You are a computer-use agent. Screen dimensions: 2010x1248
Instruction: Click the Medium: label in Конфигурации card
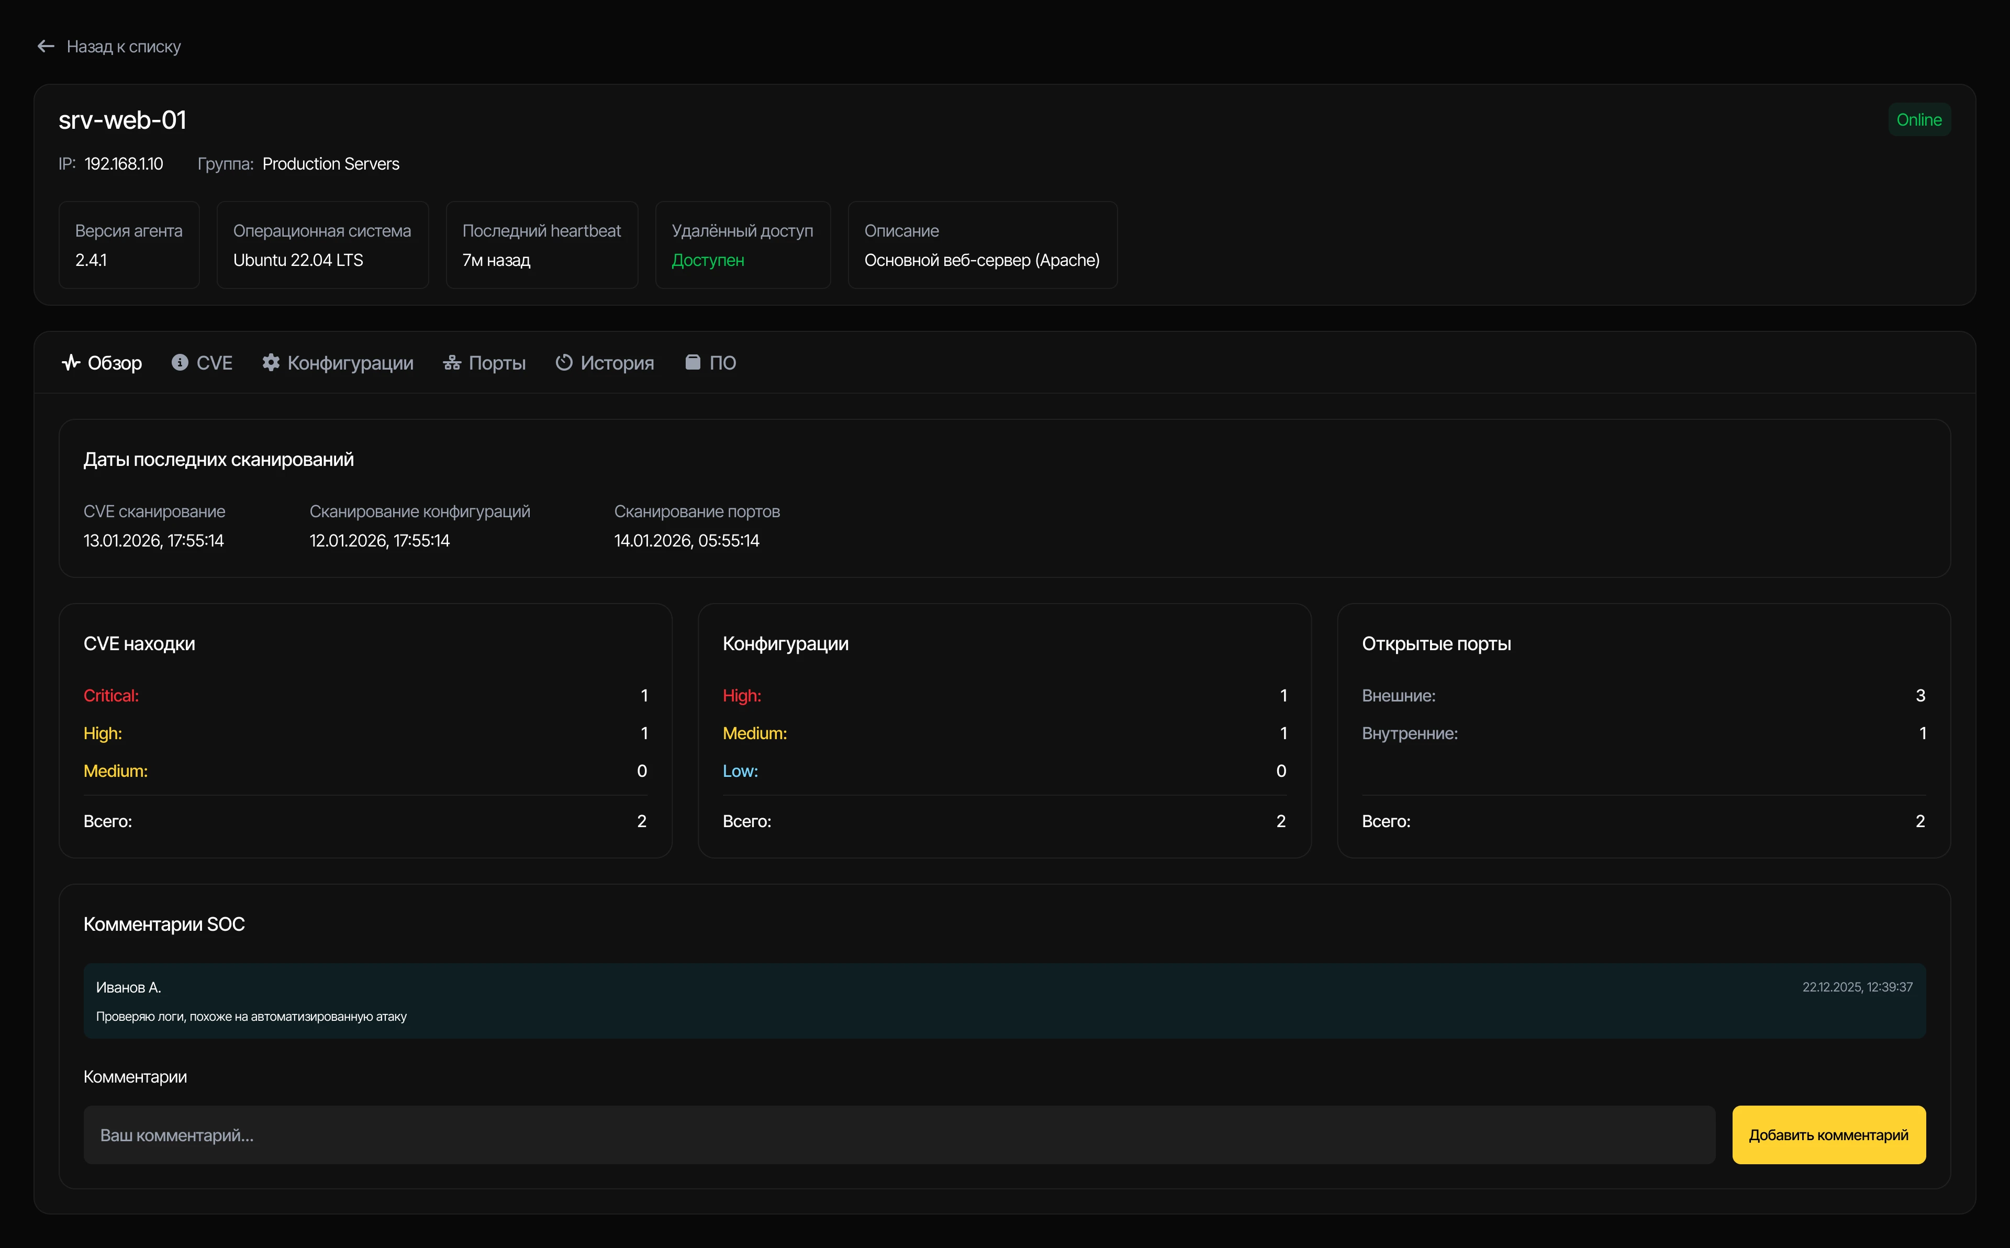point(755,733)
